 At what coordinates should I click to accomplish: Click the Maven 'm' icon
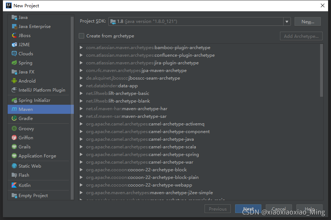click(14, 109)
